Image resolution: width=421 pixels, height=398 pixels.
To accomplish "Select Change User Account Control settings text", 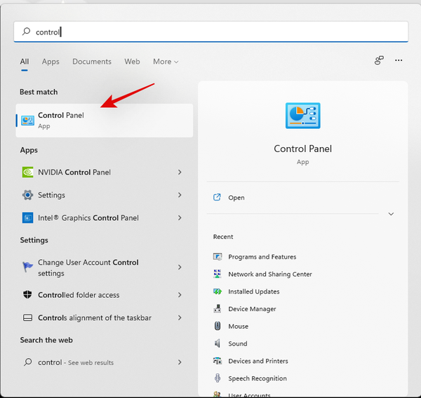I will tap(88, 268).
